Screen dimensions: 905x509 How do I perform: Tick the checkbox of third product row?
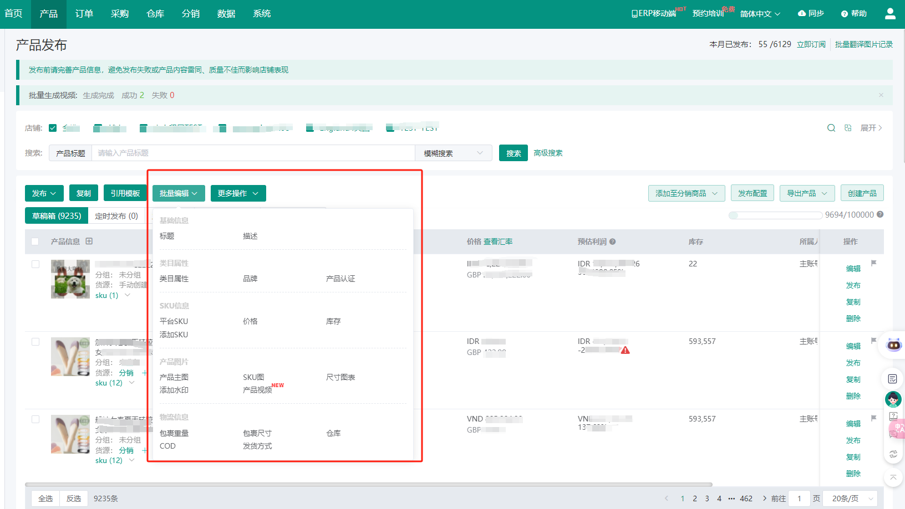35,419
